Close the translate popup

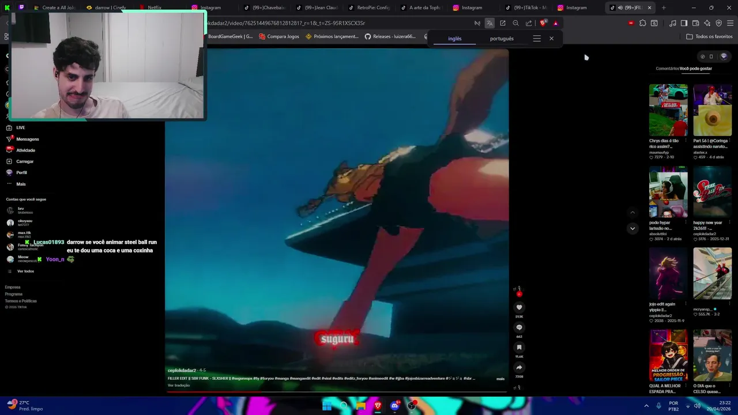[551, 39]
